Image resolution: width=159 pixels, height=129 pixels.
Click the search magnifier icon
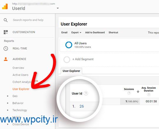pos(6,20)
